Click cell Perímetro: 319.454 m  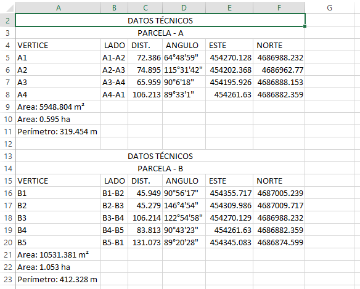58,131
